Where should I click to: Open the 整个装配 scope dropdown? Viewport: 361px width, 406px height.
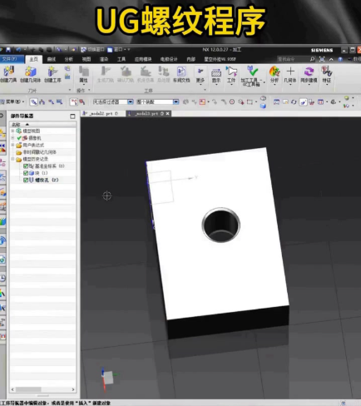[176, 101]
